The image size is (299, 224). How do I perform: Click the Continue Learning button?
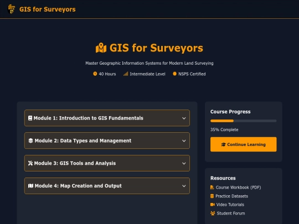click(x=243, y=144)
